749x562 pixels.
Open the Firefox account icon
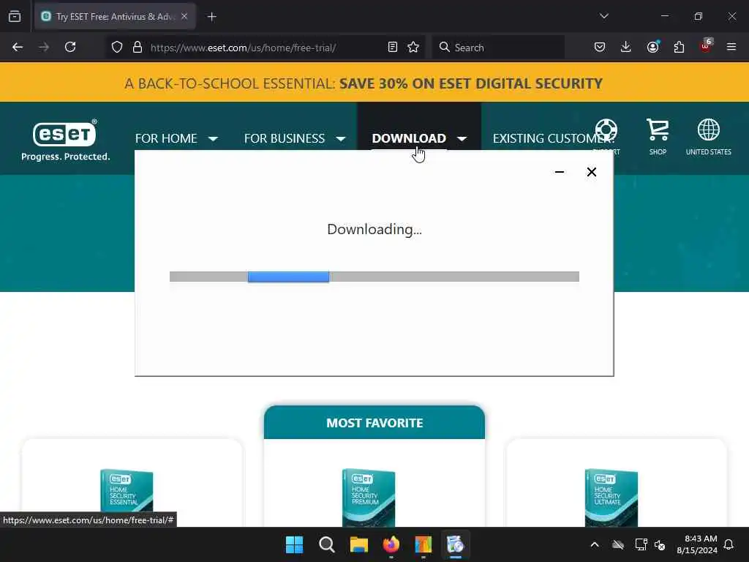[653, 48]
